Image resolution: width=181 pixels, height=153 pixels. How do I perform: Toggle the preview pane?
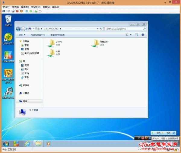tap(137, 35)
